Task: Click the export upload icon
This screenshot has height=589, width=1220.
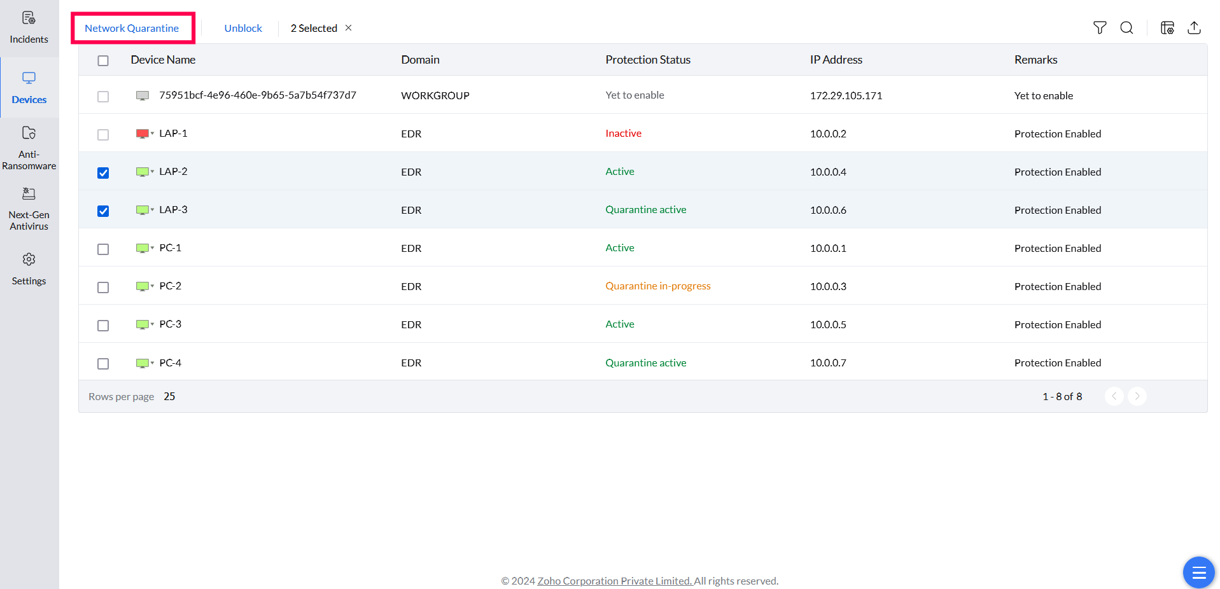Action: 1194,27
